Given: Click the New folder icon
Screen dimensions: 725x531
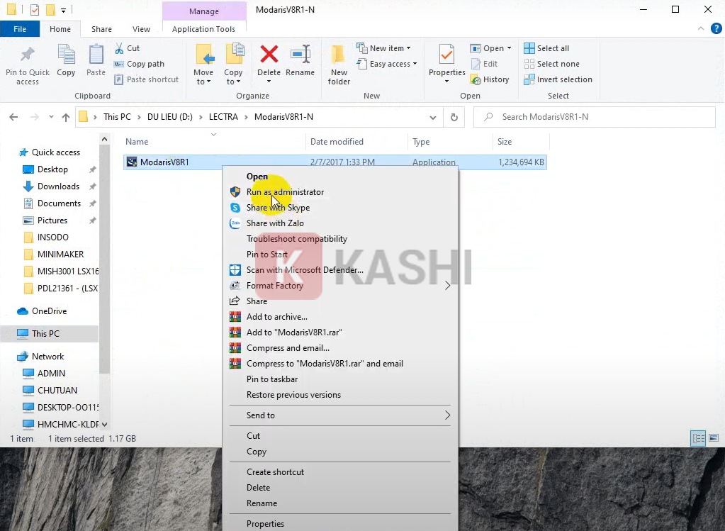Looking at the screenshot, I should (x=338, y=64).
